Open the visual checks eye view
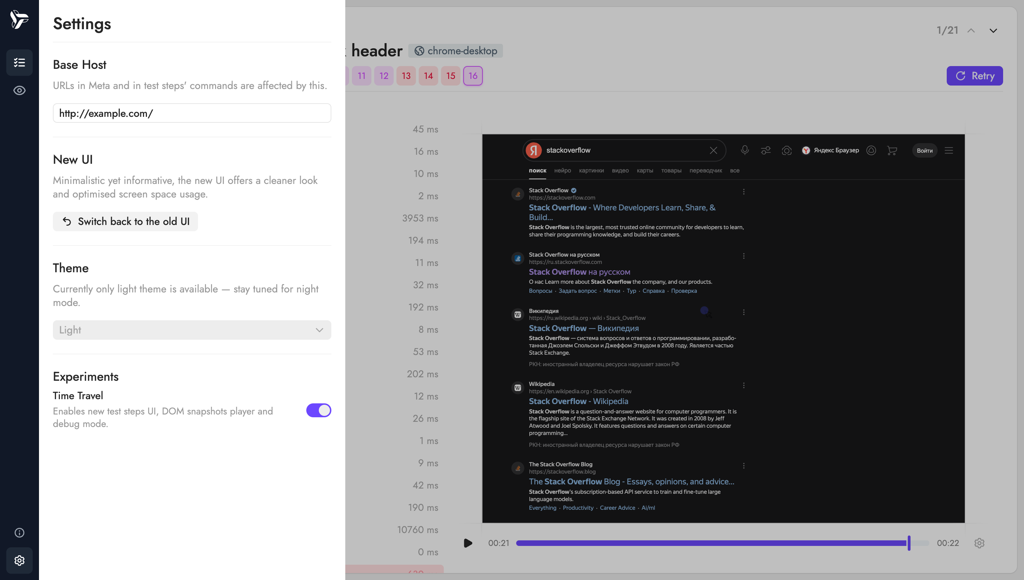This screenshot has height=580, width=1024. (x=19, y=90)
